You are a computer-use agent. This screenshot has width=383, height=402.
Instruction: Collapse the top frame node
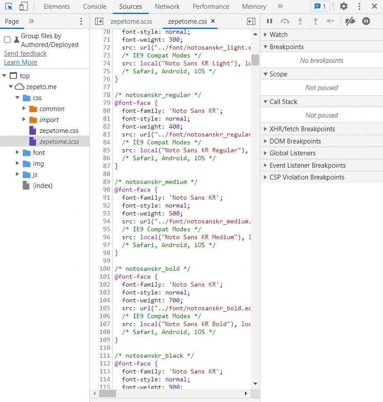click(x=4, y=75)
